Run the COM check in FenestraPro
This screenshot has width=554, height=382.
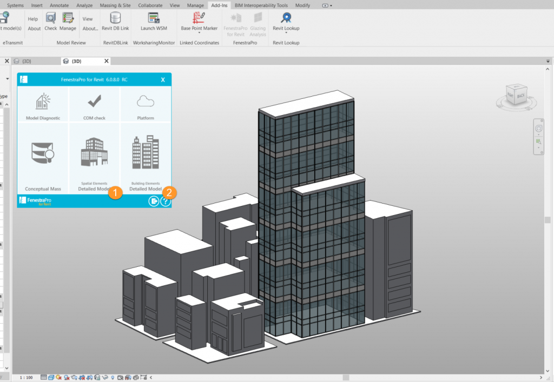94,105
